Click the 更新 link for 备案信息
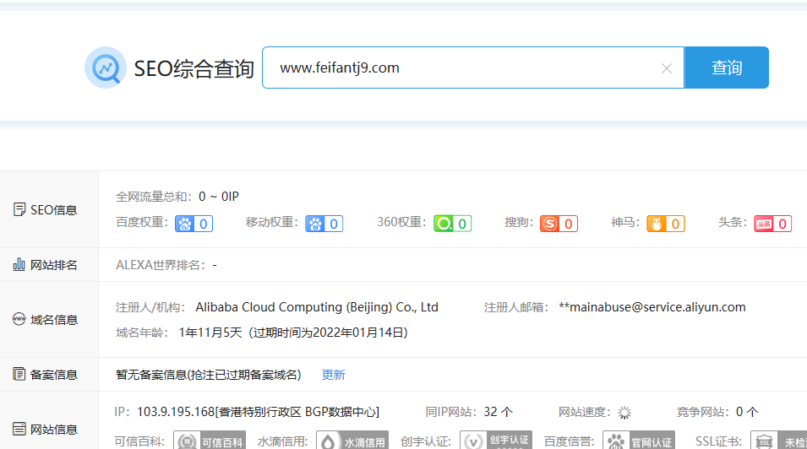Screen dimensions: 807x449 (334, 375)
